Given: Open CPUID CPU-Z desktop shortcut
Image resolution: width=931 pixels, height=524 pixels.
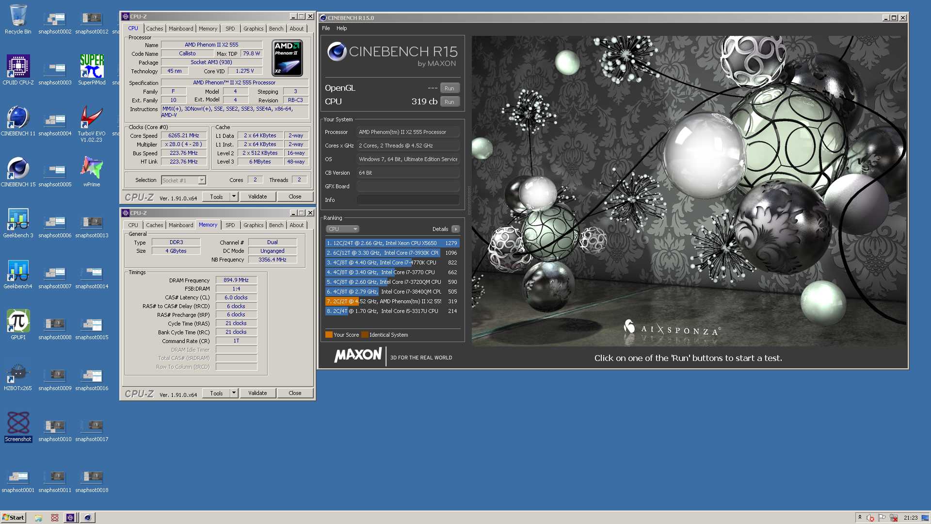Looking at the screenshot, I should pyautogui.click(x=18, y=70).
